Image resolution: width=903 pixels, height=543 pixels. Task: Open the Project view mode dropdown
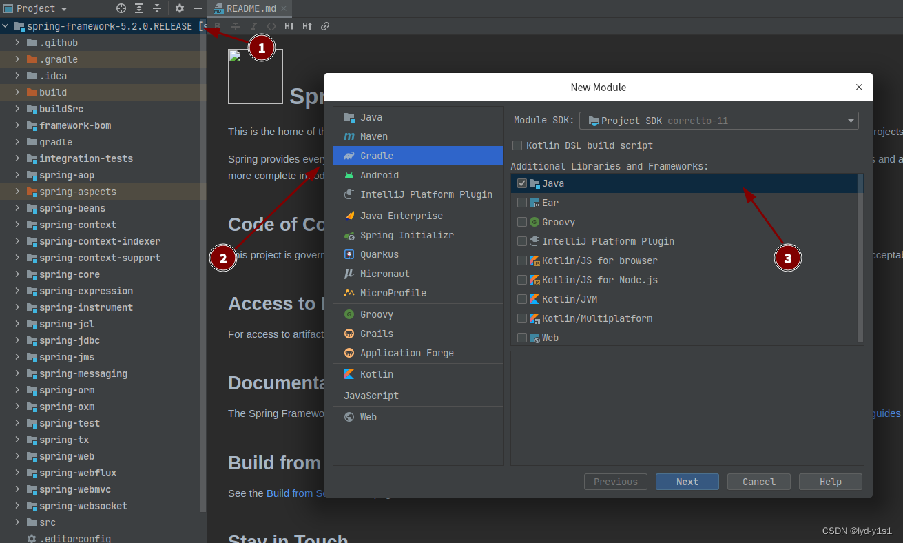(x=36, y=8)
